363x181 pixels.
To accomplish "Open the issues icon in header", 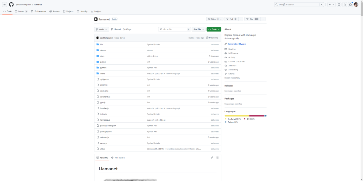I will coord(339,5).
